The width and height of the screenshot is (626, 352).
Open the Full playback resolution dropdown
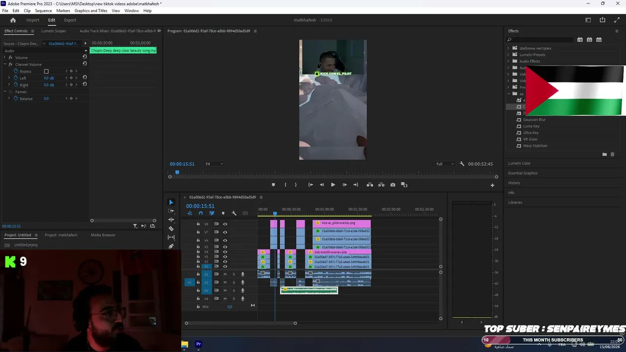tap(445, 164)
